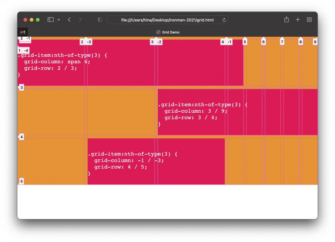Screen dimensions: 335x242
Task: Click column line label '4 -1'
Action: pos(226,42)
